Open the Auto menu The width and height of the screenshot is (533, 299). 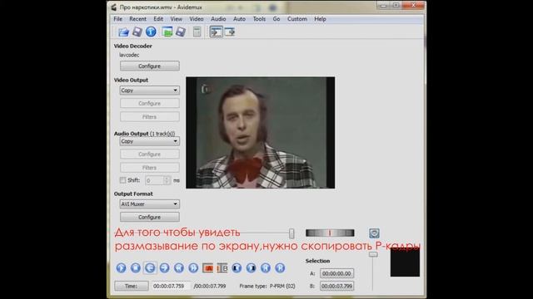(239, 19)
